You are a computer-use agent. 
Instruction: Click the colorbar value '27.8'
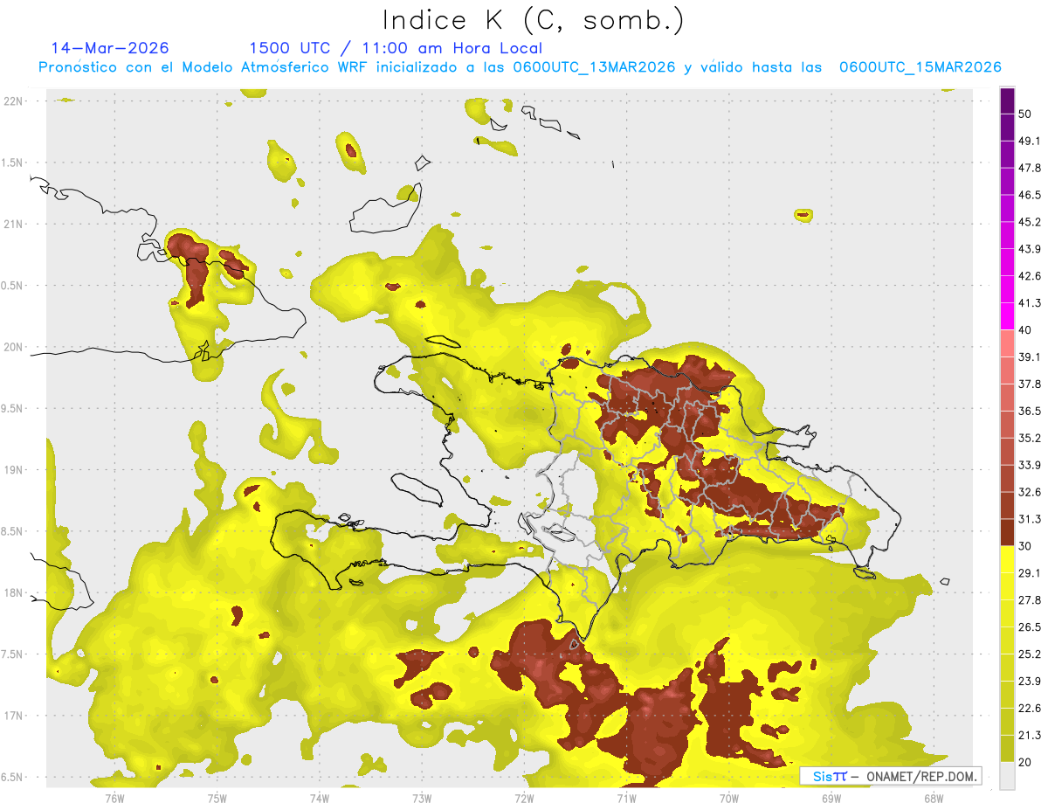pos(1030,599)
